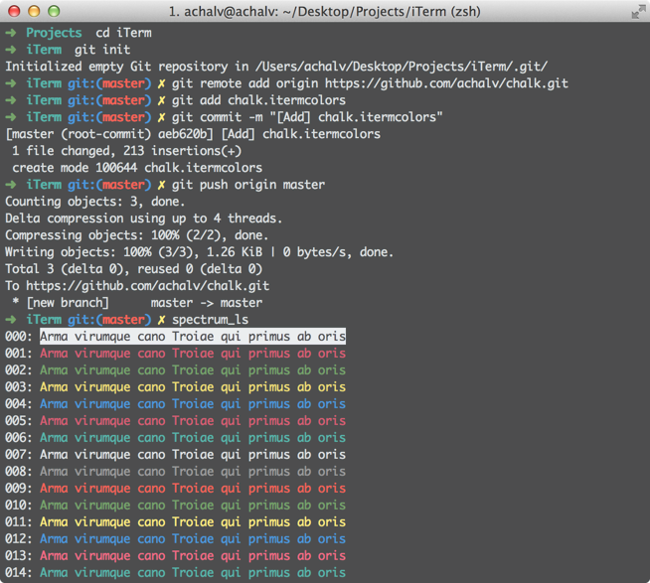Click the 'git init' command text

click(102, 50)
